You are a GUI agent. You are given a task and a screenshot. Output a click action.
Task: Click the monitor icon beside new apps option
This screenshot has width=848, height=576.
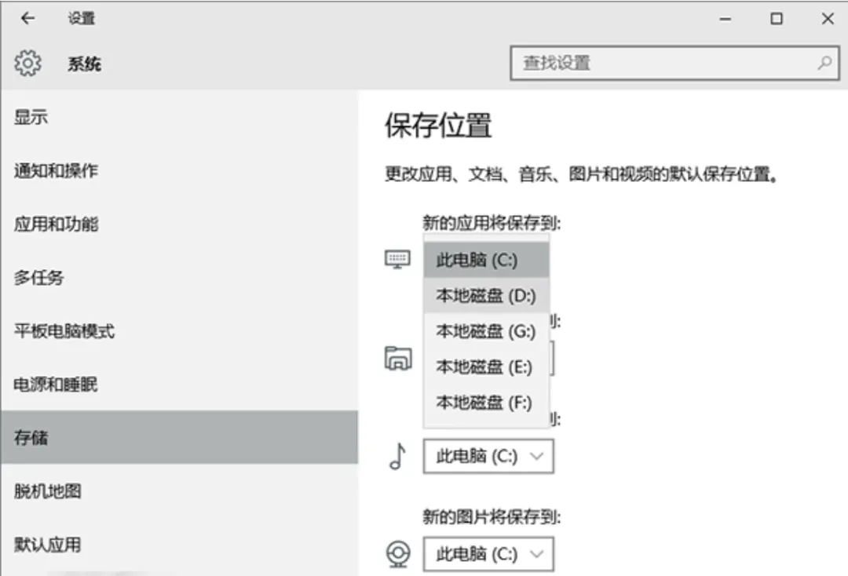click(x=399, y=259)
